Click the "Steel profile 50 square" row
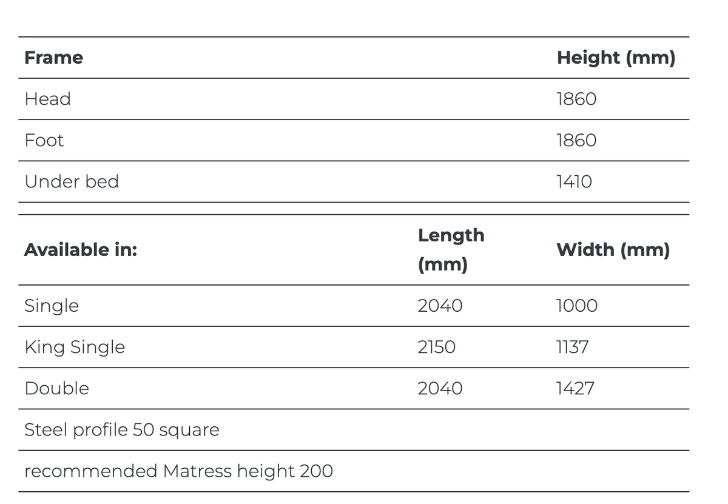The image size is (728, 504). (121, 429)
